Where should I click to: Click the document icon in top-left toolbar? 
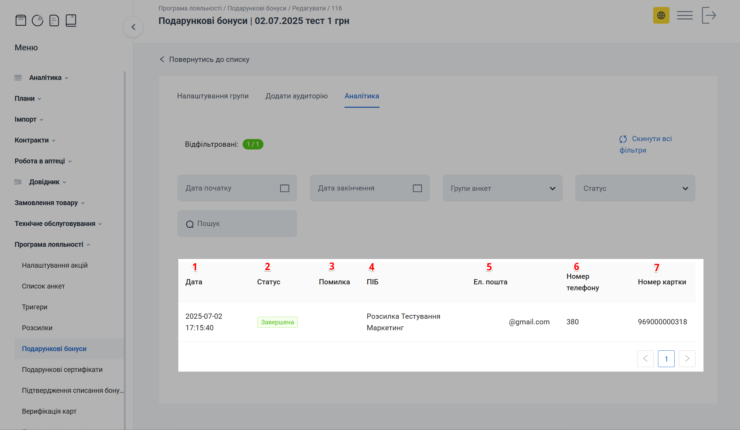(x=54, y=20)
